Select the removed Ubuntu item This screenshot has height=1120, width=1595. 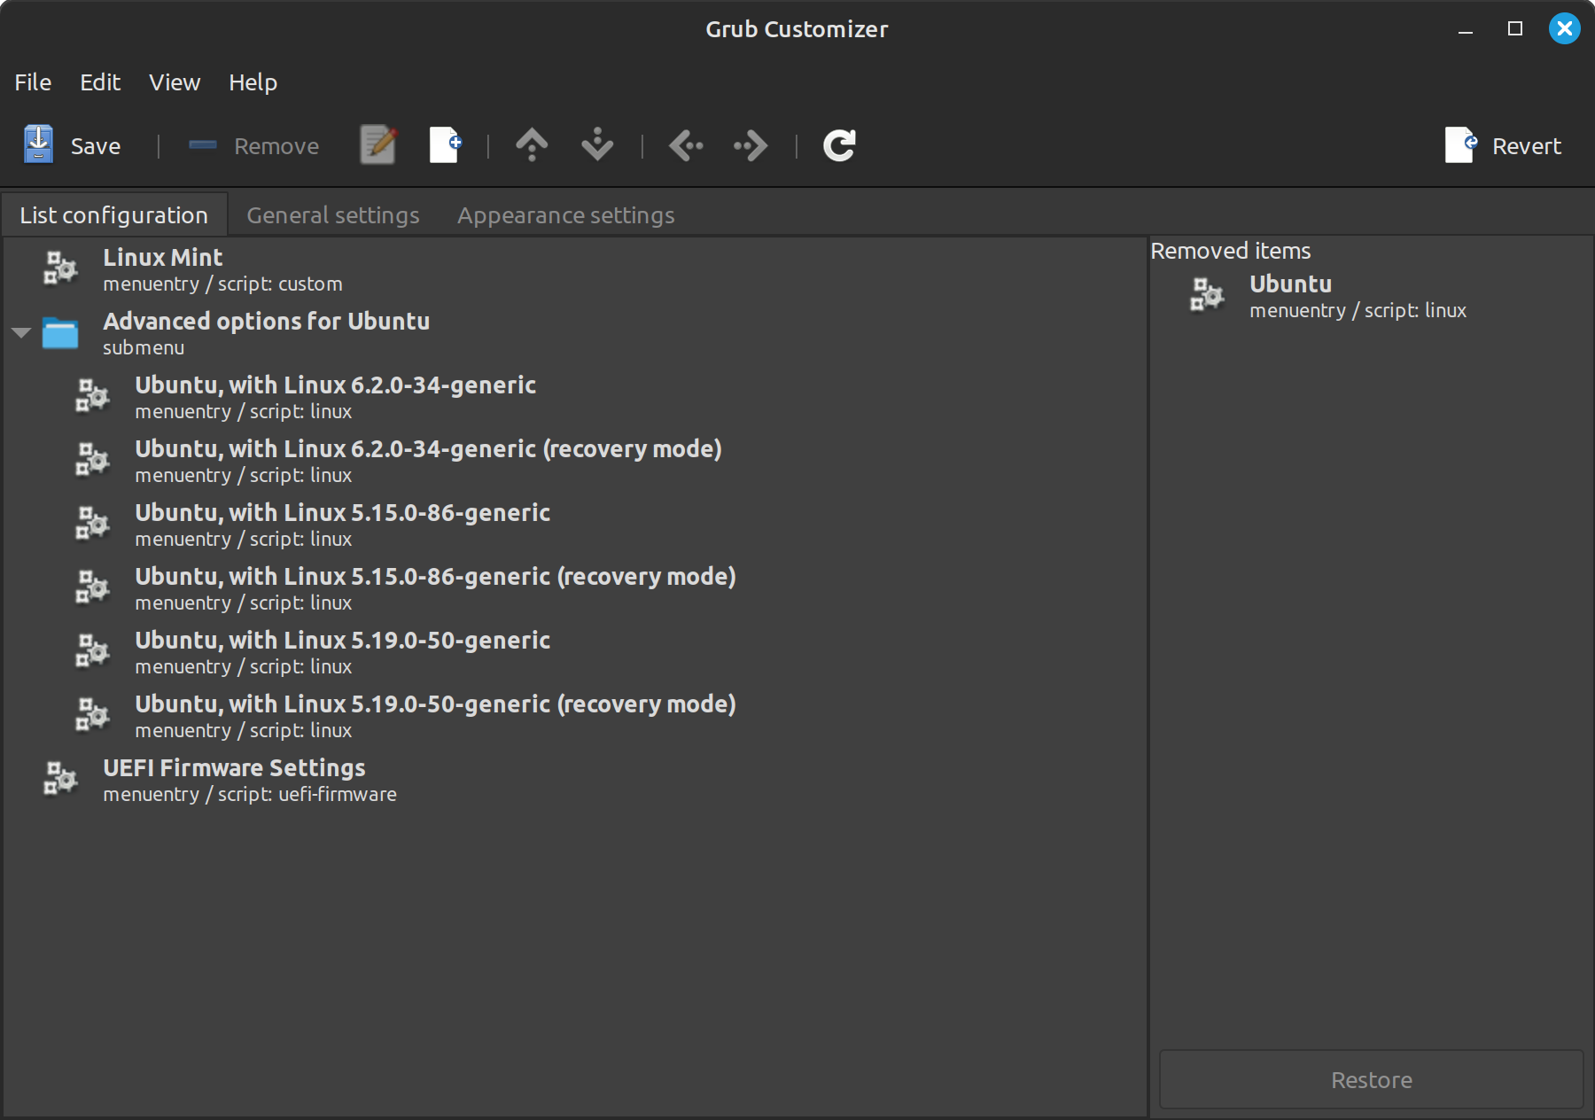coord(1371,296)
